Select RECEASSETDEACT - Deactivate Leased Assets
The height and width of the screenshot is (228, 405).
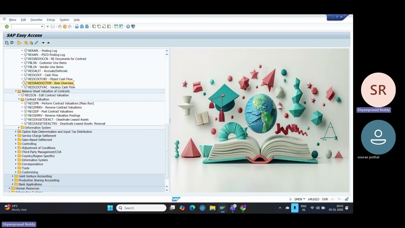tap(58, 120)
